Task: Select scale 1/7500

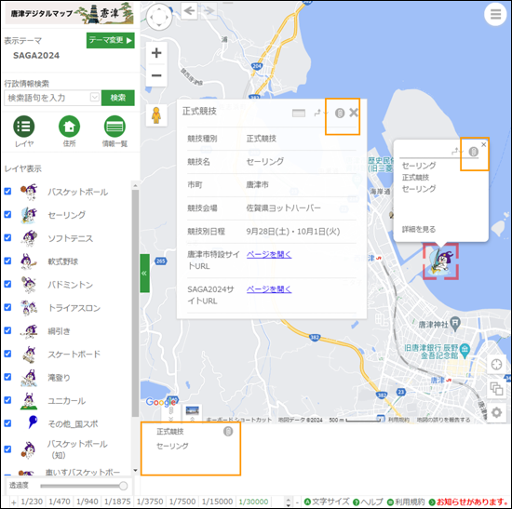Action: pyautogui.click(x=182, y=502)
